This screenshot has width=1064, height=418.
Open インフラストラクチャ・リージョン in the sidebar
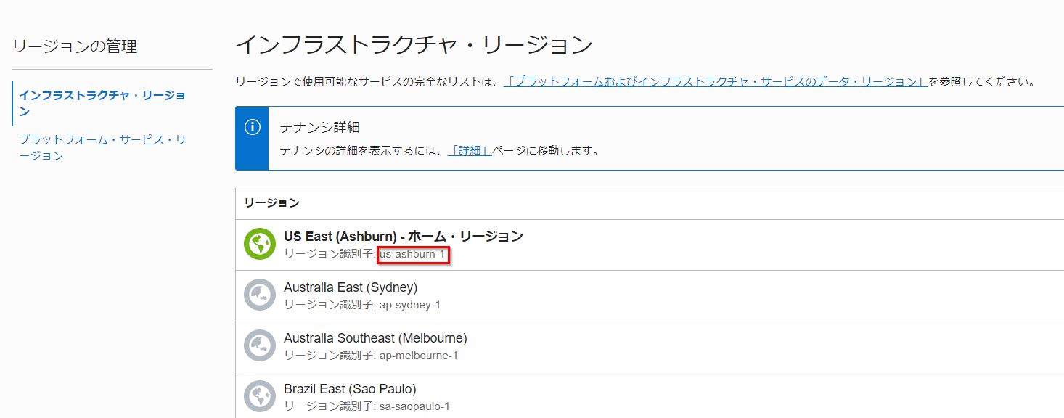click(102, 103)
